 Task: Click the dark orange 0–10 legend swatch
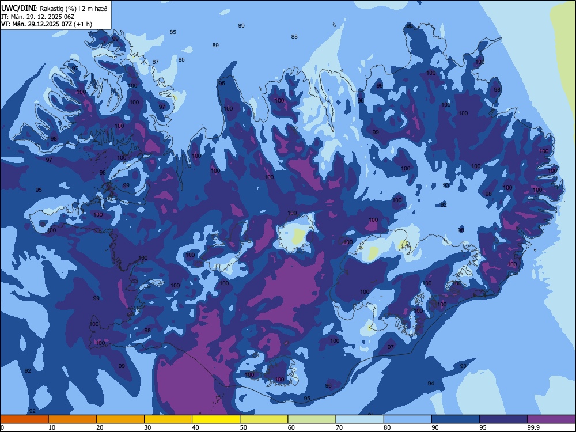coord(24,419)
